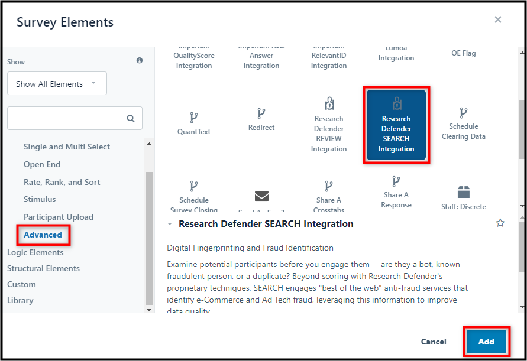Click the search magnifier icon
This screenshot has width=527, height=361.
[131, 118]
